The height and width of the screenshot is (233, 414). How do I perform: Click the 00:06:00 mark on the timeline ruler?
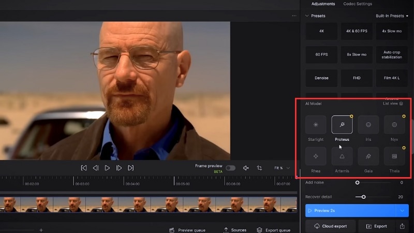tap(233, 184)
